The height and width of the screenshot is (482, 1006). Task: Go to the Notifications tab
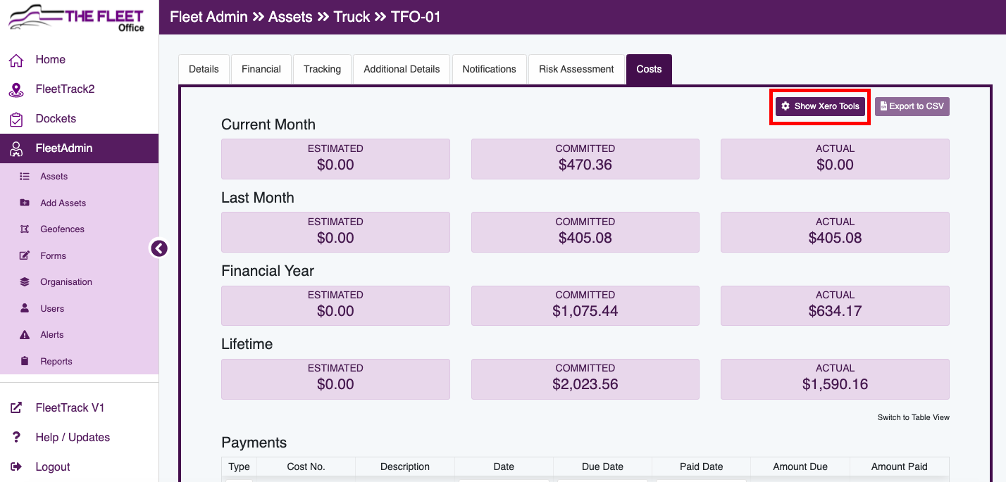tap(490, 69)
